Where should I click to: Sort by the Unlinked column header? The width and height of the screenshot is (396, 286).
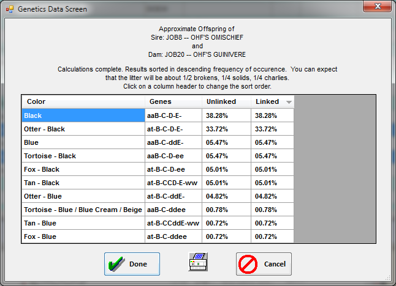tap(227, 101)
